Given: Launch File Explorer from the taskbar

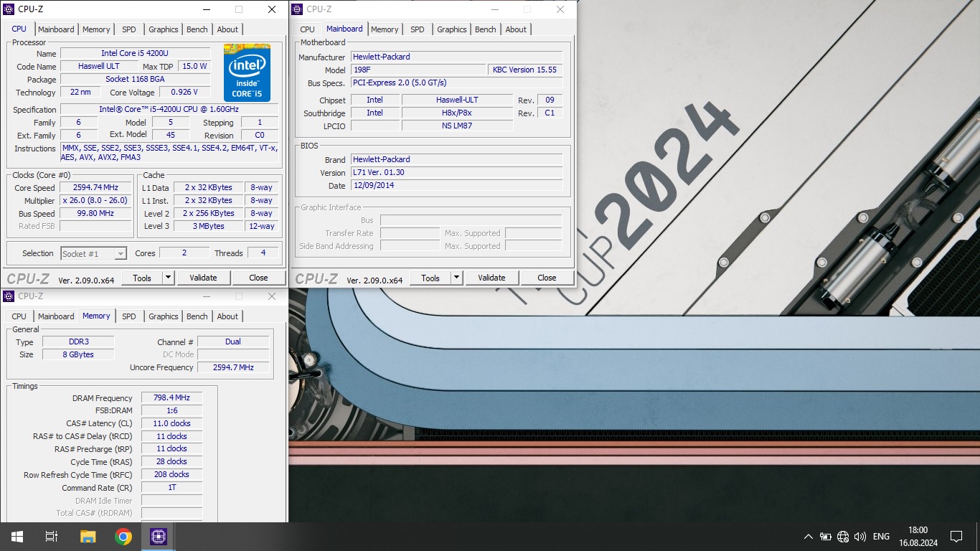Looking at the screenshot, I should 88,537.
